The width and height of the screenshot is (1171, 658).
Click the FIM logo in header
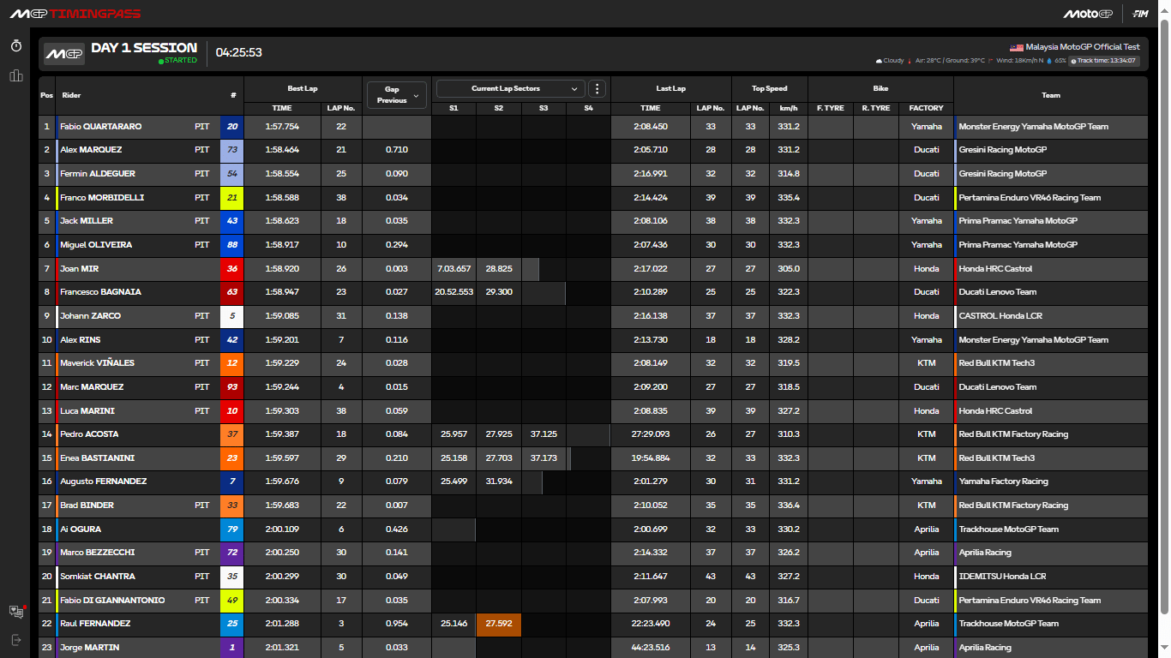click(x=1140, y=14)
